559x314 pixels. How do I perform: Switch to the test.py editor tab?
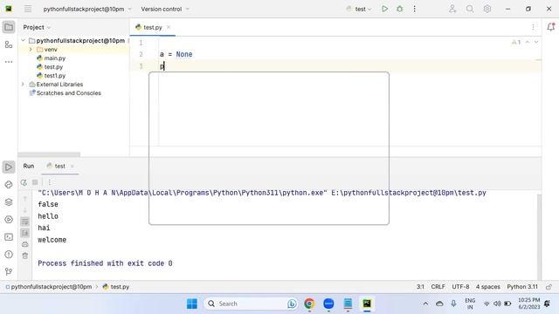(153, 27)
